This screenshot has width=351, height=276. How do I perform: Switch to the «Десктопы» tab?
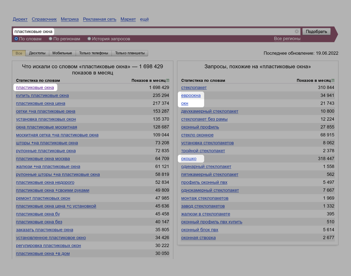(x=37, y=53)
